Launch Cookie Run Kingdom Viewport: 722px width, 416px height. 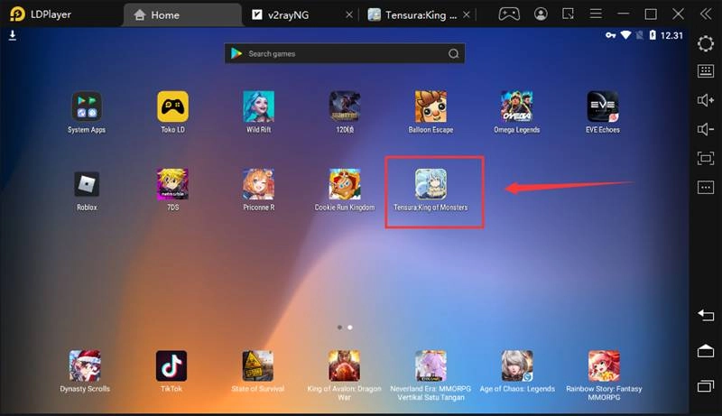(344, 184)
